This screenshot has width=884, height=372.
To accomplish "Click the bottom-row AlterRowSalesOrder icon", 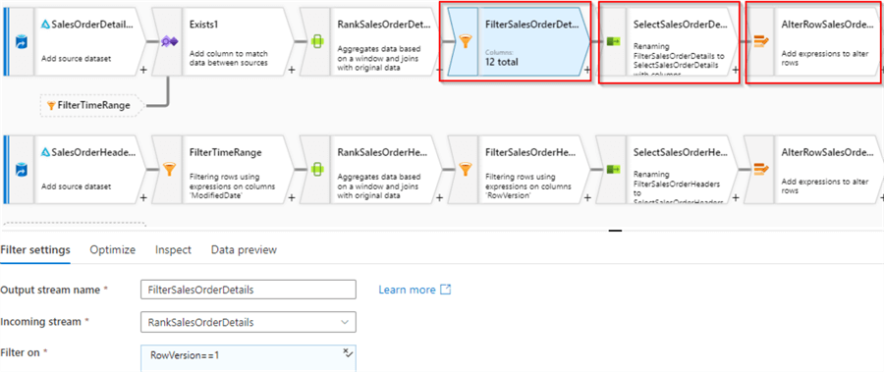I will [761, 168].
